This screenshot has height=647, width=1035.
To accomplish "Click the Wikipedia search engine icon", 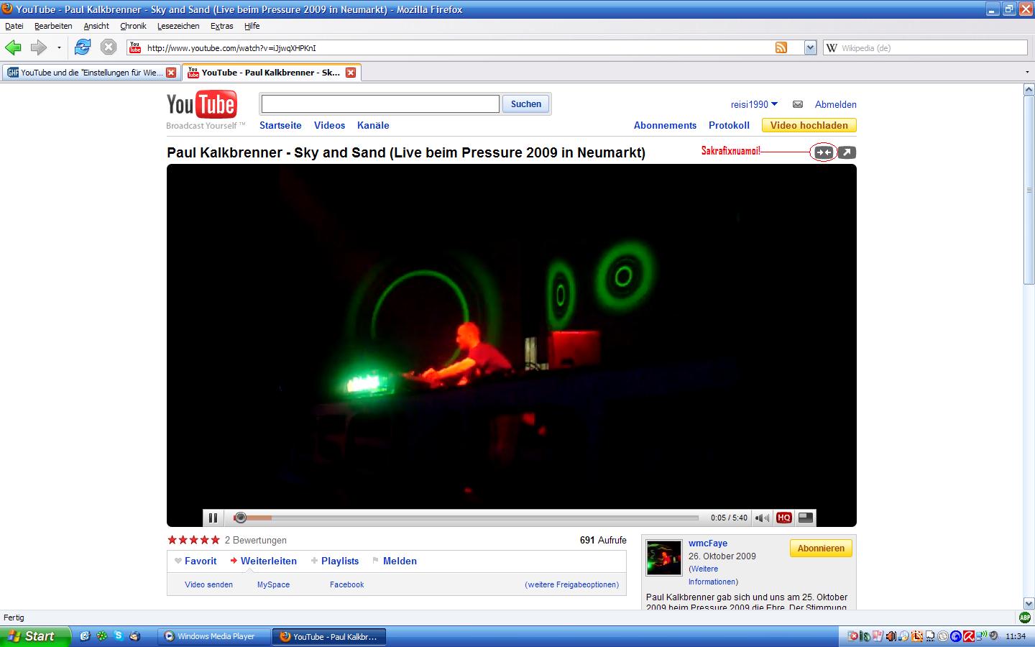I will coord(832,47).
